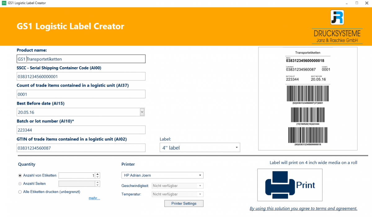The width and height of the screenshot is (372, 217).
Task: Click the printer icon inside the Print button
Action: (279, 184)
